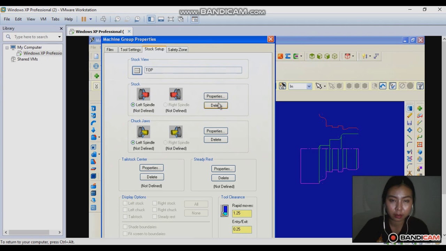
Task: Click the blue undo-arrow selection icon
Action: coord(383,86)
